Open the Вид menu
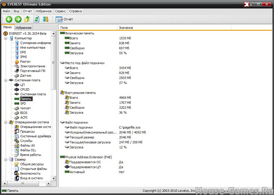274x195 pixels. tap(16, 11)
